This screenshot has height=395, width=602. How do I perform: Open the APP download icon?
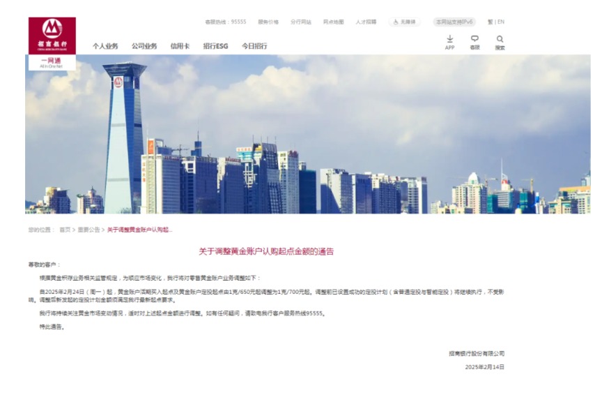tap(449, 42)
